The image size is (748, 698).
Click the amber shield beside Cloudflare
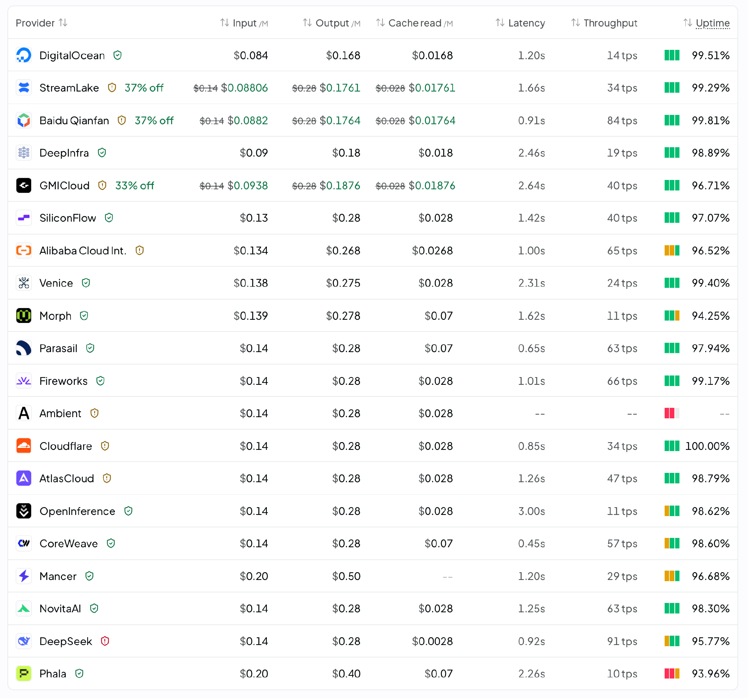tap(105, 446)
